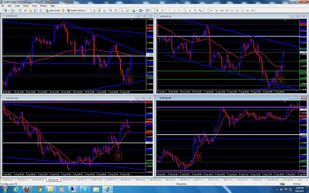Toggle the Data Window crosshair icon
309x193 pixels.
[x=25, y=10]
